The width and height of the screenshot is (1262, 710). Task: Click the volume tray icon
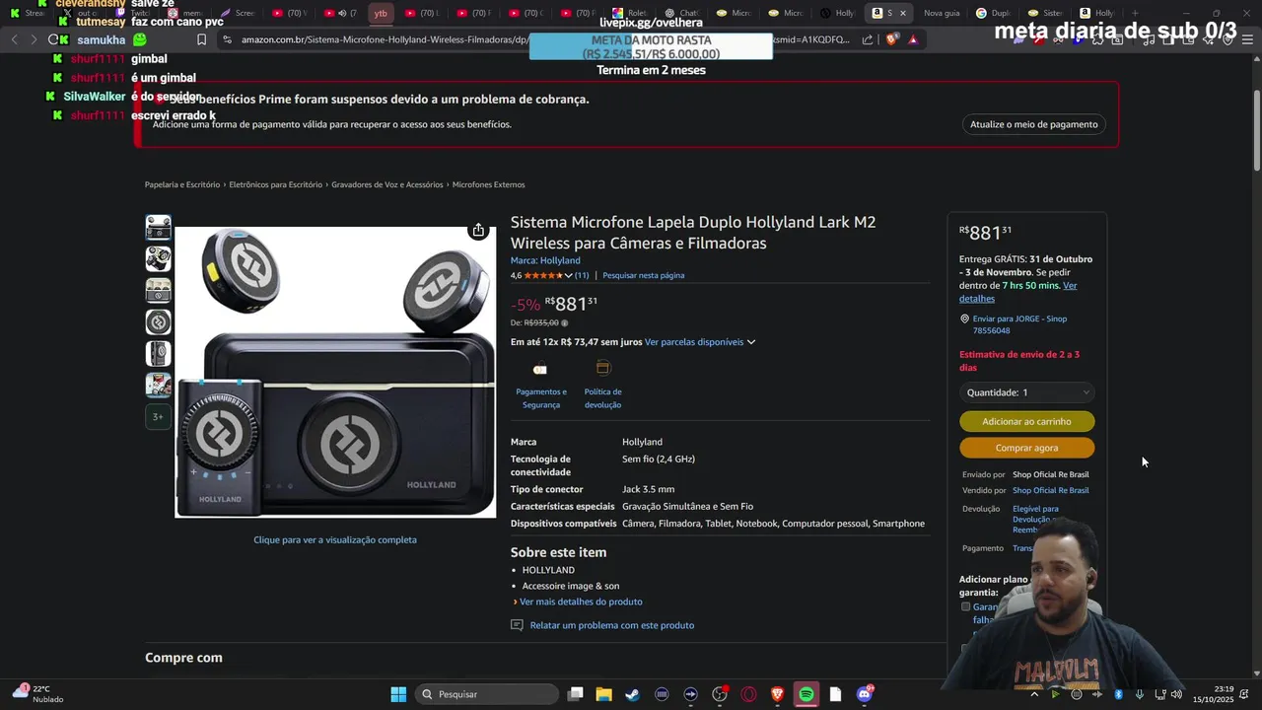[x=1176, y=694]
